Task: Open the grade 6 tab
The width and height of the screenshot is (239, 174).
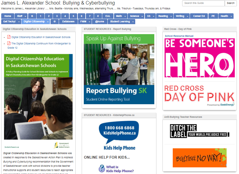Action: [82, 16]
